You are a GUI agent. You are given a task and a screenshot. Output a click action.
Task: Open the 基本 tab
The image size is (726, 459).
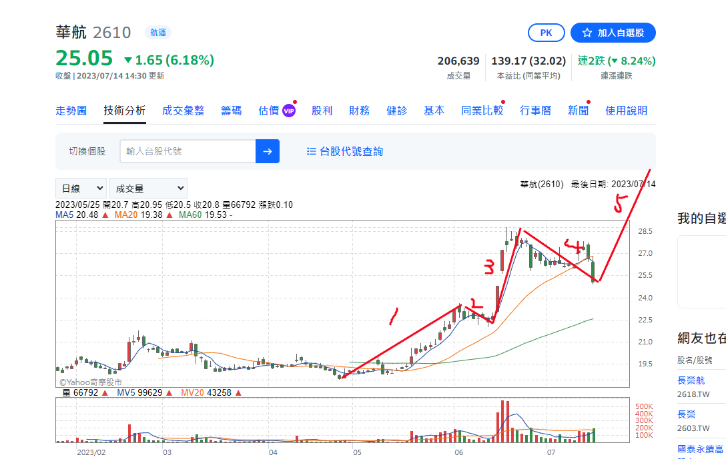coord(434,111)
